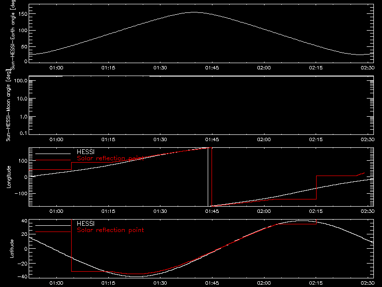The height and width of the screenshot is (287, 382).
Task: Select the 02:00 label under Moon angle plot
Action: point(264,139)
